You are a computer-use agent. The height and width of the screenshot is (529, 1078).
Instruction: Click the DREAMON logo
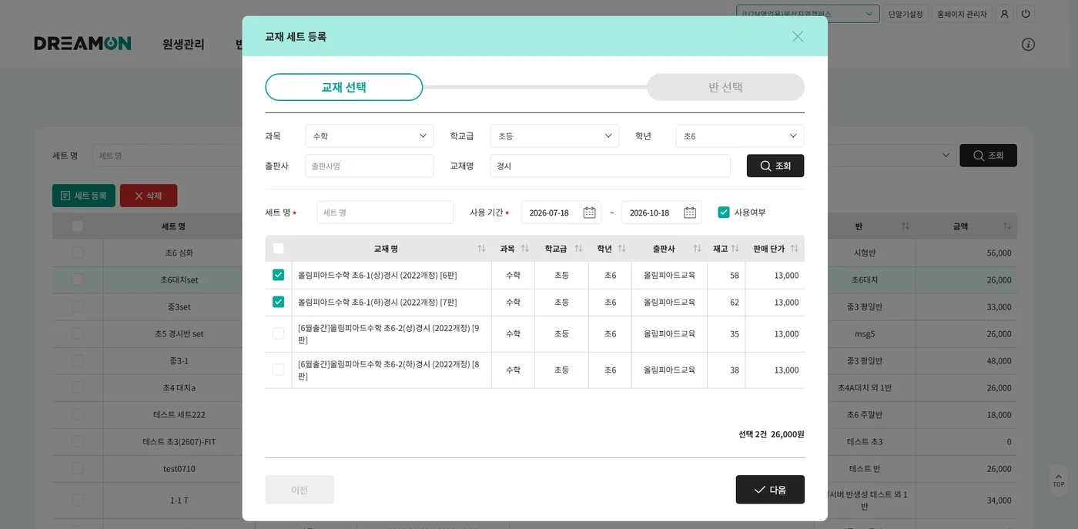pos(82,44)
